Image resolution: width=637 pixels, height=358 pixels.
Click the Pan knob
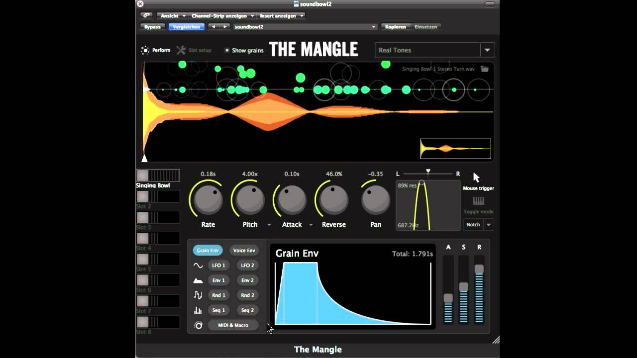pyautogui.click(x=375, y=199)
